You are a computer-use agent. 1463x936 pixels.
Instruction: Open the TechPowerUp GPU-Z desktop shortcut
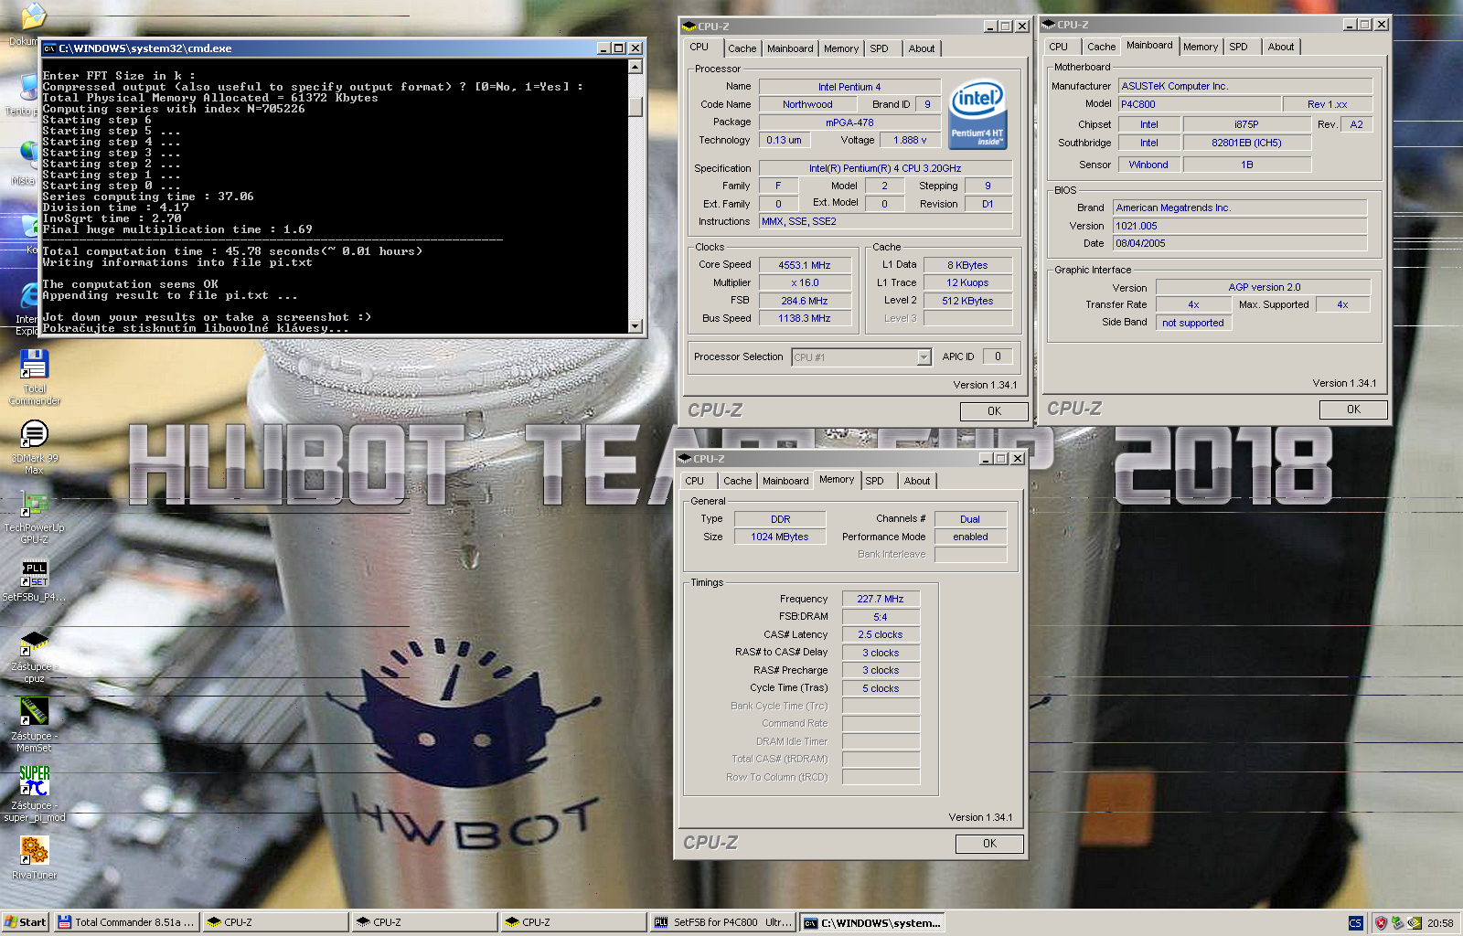pos(34,503)
